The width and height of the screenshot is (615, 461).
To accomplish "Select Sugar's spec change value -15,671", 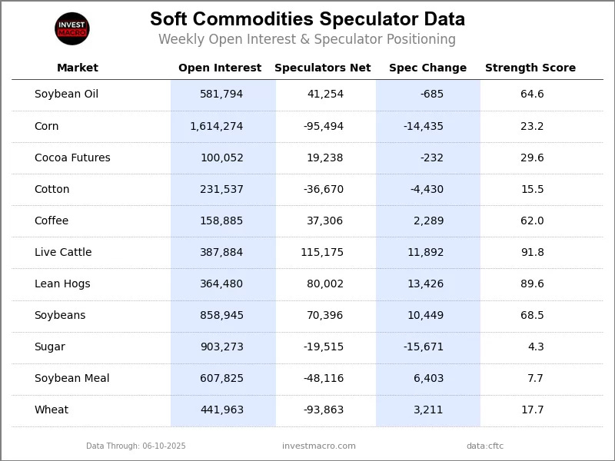I will [424, 347].
